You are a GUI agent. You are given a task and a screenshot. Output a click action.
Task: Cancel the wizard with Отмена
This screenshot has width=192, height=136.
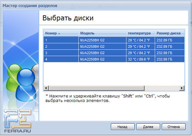(x=173, y=127)
